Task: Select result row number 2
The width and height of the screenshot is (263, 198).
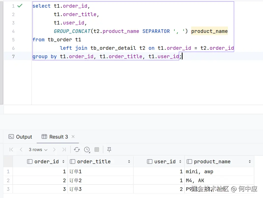Action: [8, 180]
